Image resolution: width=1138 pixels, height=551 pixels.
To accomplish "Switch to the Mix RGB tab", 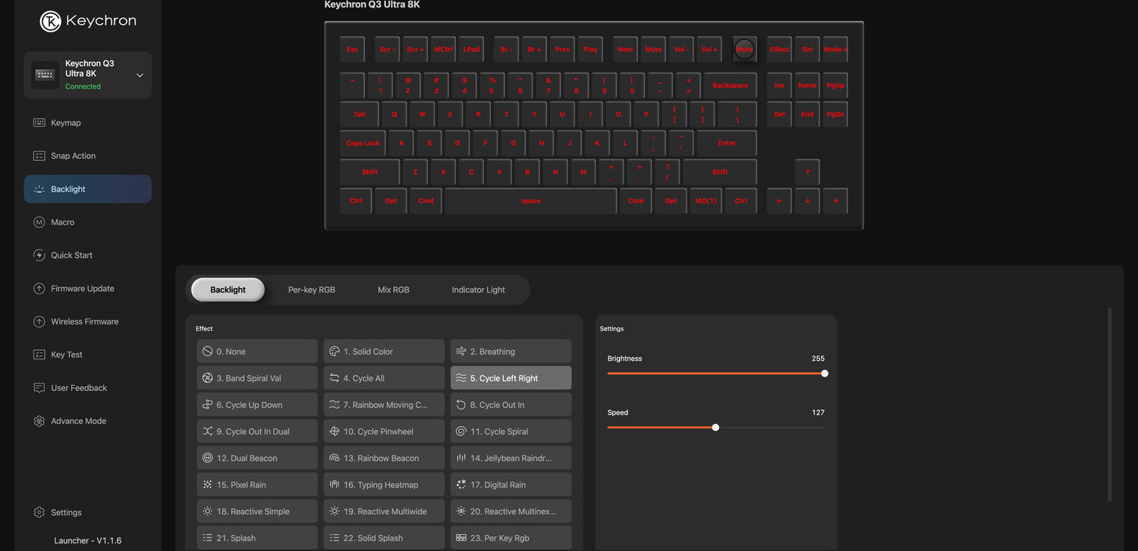I will pyautogui.click(x=393, y=290).
